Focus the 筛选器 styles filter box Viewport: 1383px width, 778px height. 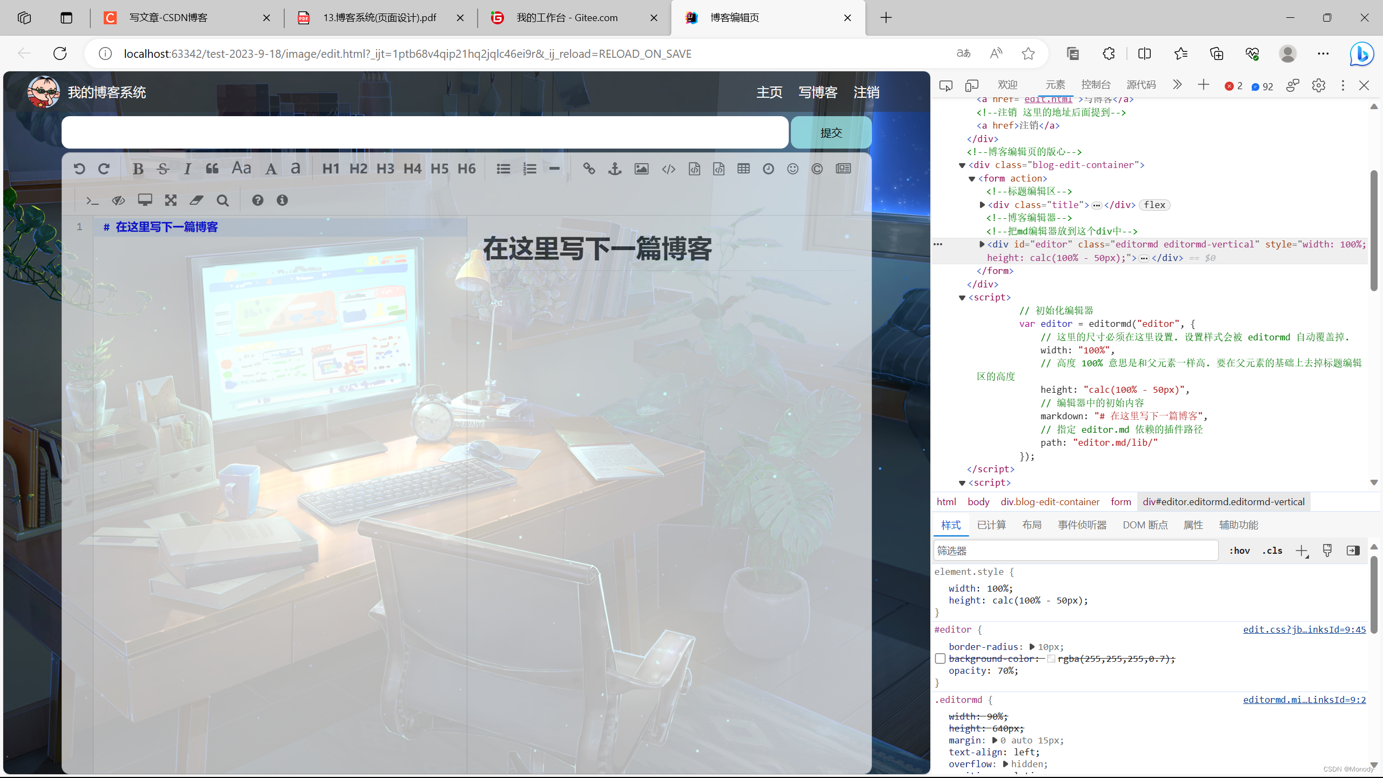(x=1076, y=551)
